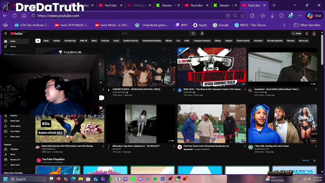
Task: Open Copilot Chat button
Action: pyautogui.click(x=314, y=16)
